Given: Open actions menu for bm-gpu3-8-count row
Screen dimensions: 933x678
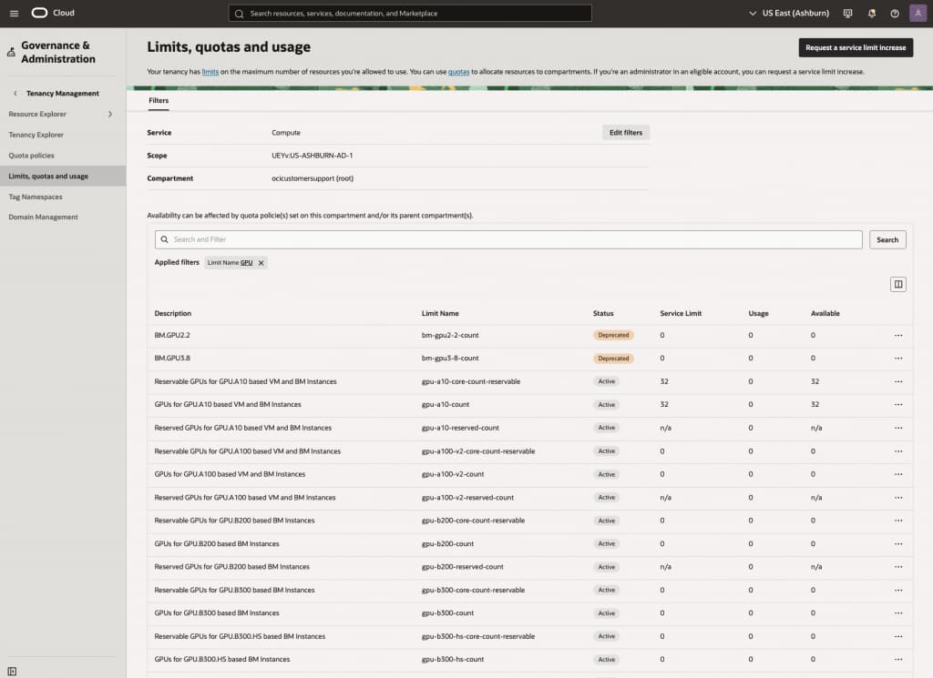Looking at the screenshot, I should [x=897, y=359].
